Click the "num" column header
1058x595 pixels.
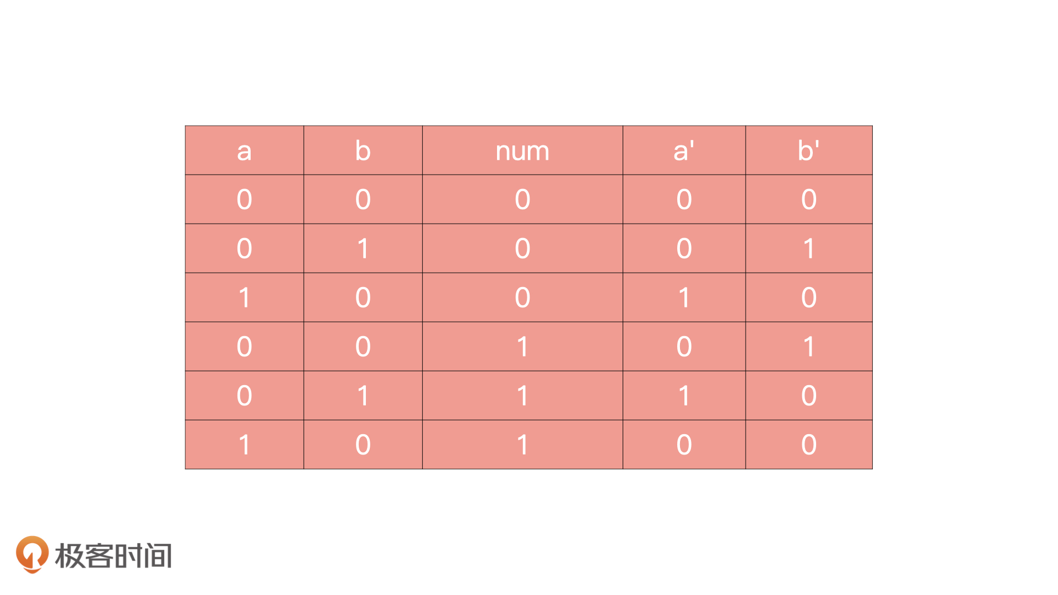click(522, 150)
